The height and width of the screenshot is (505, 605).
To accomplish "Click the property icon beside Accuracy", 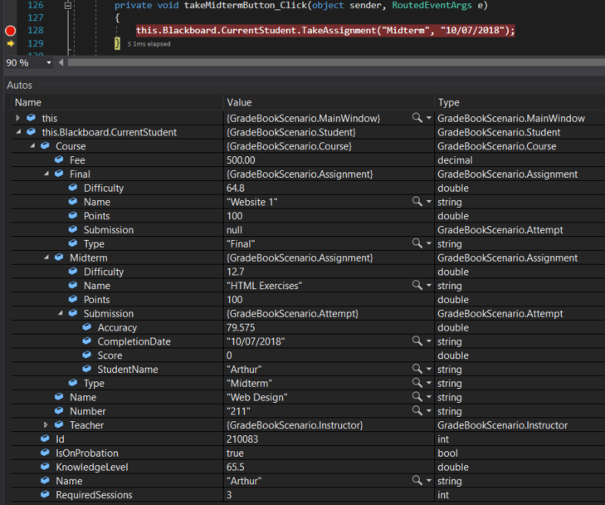I will [x=87, y=327].
